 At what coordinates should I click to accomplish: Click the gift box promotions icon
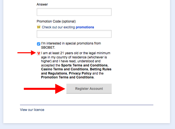(x=39, y=27)
